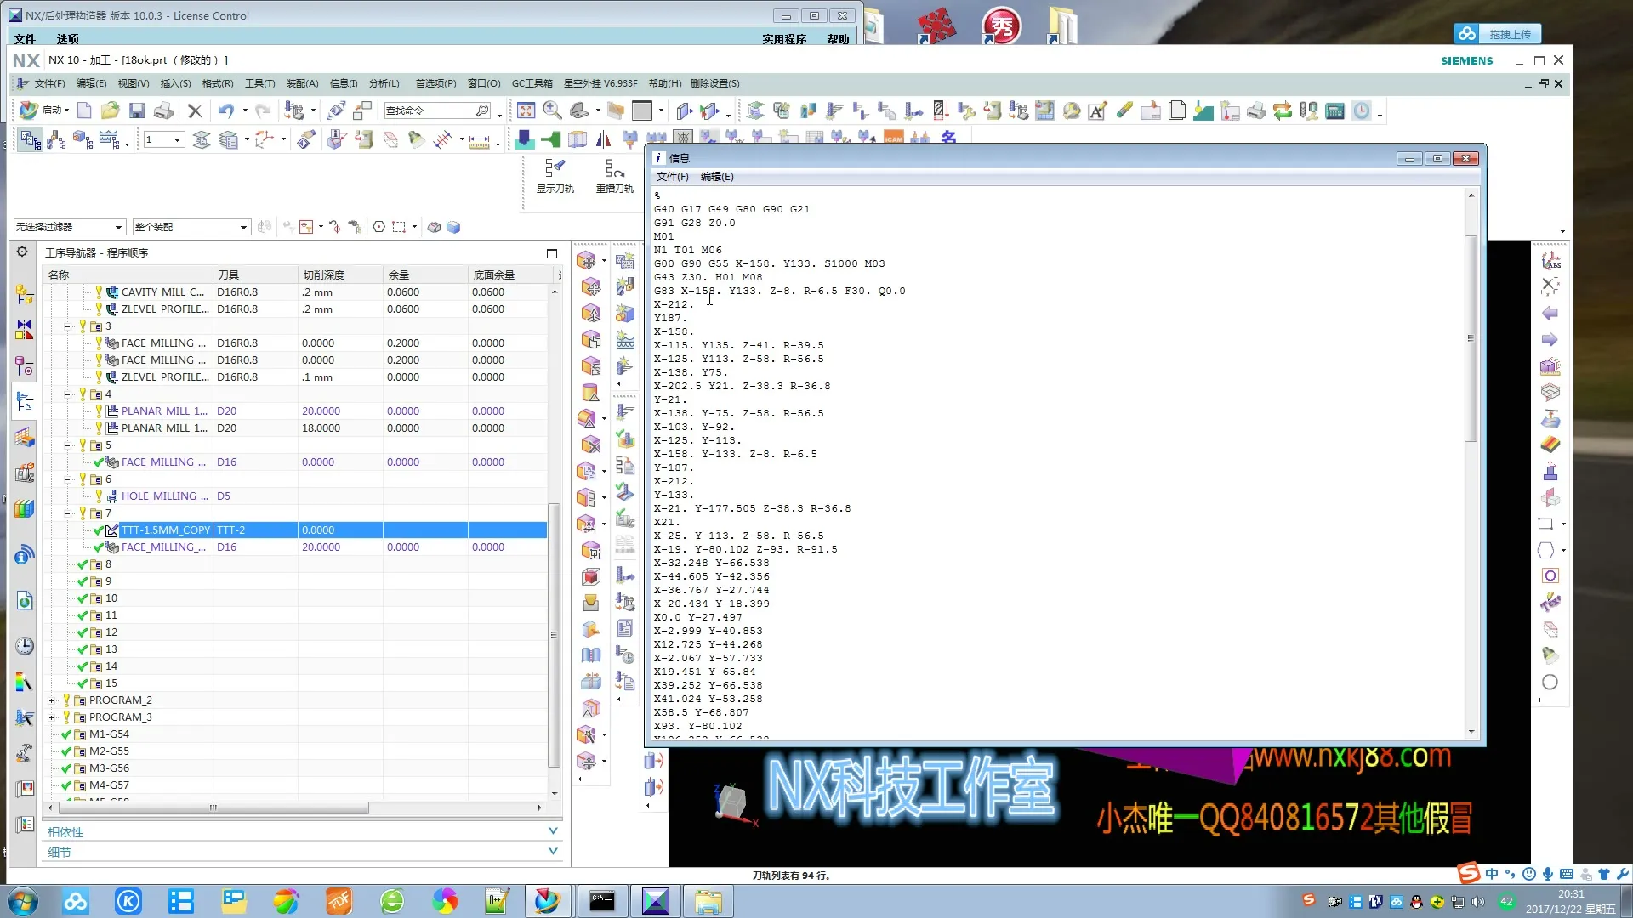This screenshot has width=1633, height=918.
Task: Select the Program Order View icon
Action: tap(31, 139)
